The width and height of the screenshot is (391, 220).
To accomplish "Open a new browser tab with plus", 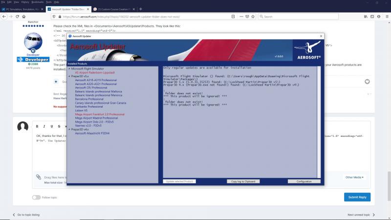I will pos(141,9).
